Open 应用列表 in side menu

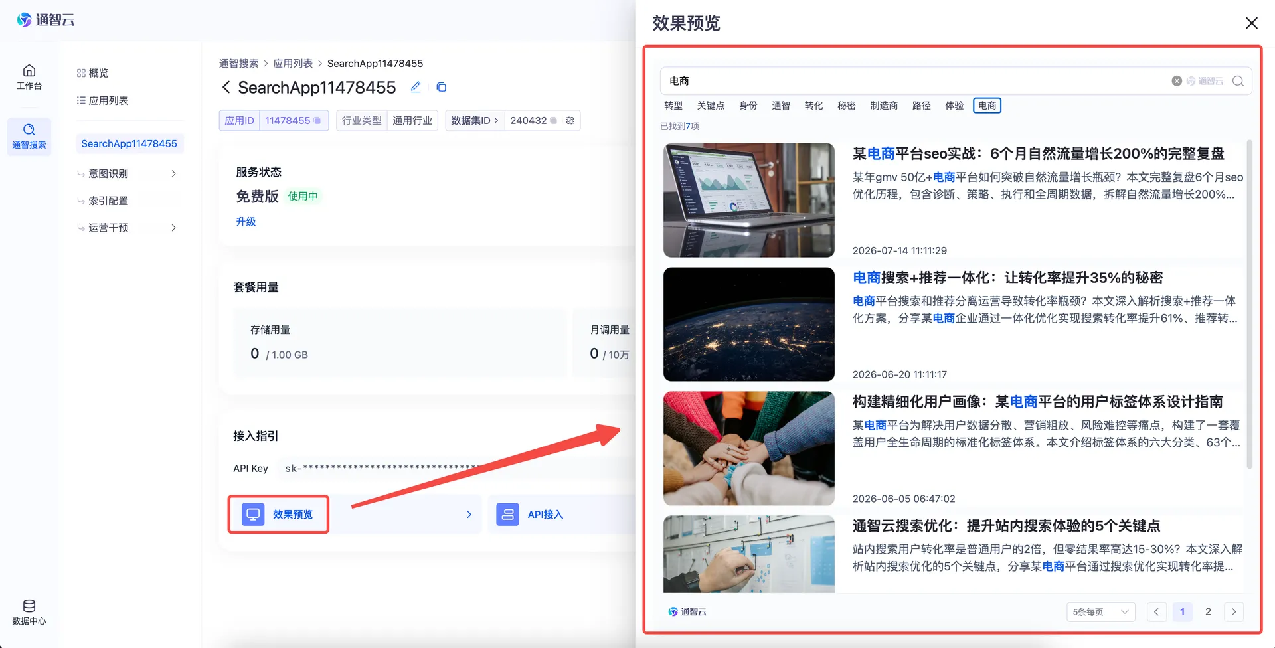[x=103, y=100]
